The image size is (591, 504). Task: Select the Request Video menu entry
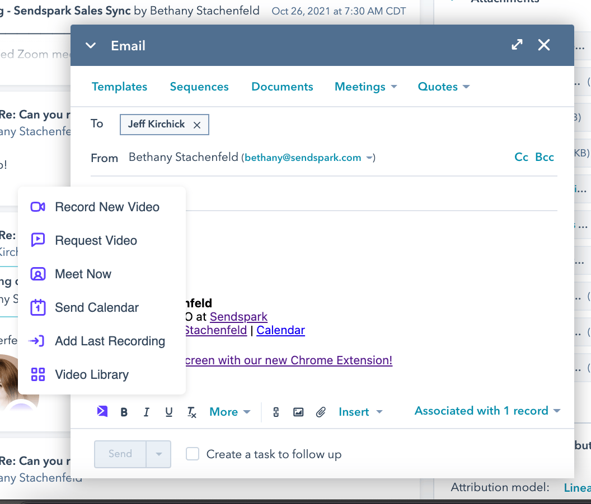click(102, 240)
